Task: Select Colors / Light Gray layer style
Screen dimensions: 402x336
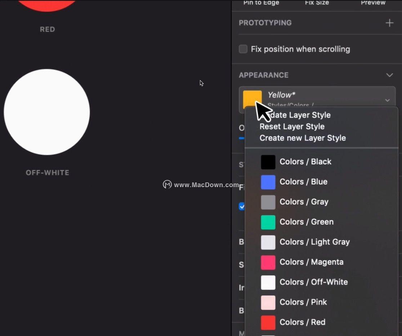Action: coord(322,242)
